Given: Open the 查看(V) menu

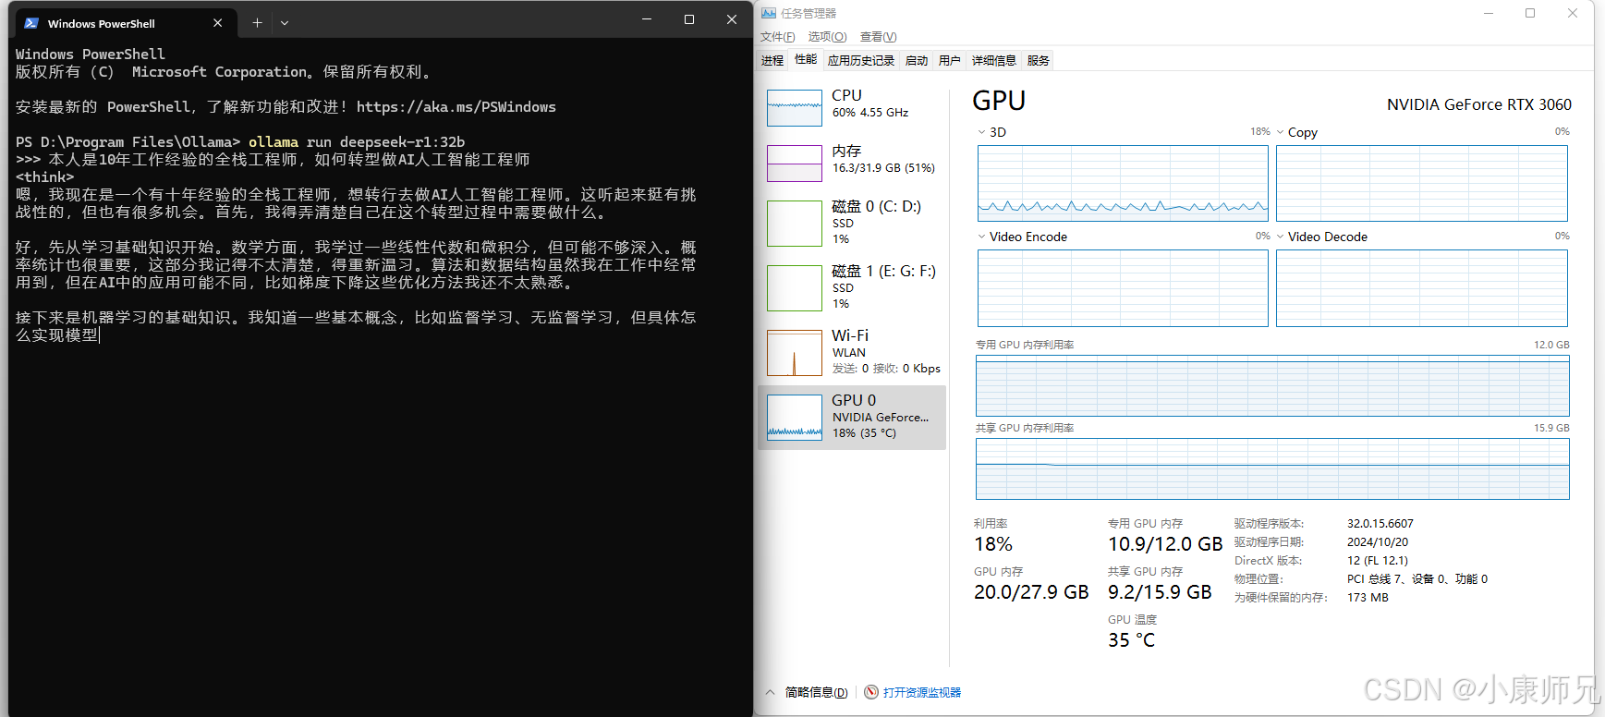Looking at the screenshot, I should pyautogui.click(x=878, y=37).
